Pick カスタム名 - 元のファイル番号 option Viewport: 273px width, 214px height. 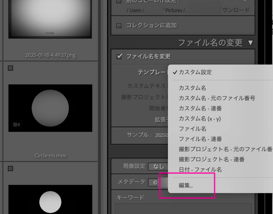217,98
